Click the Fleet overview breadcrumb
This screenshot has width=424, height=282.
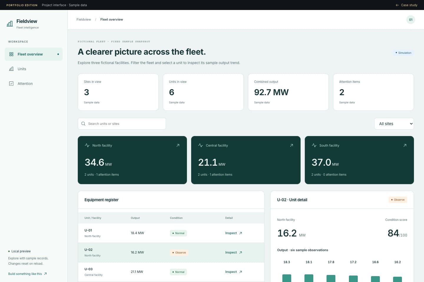click(x=112, y=20)
